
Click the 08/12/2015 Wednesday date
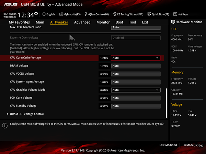[10, 15]
